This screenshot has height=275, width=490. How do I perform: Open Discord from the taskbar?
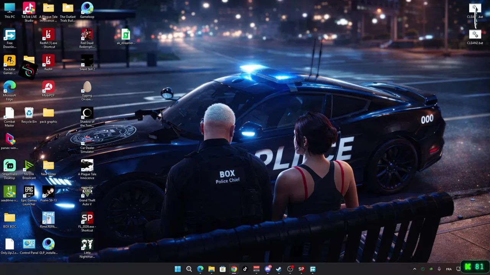pos(268,269)
